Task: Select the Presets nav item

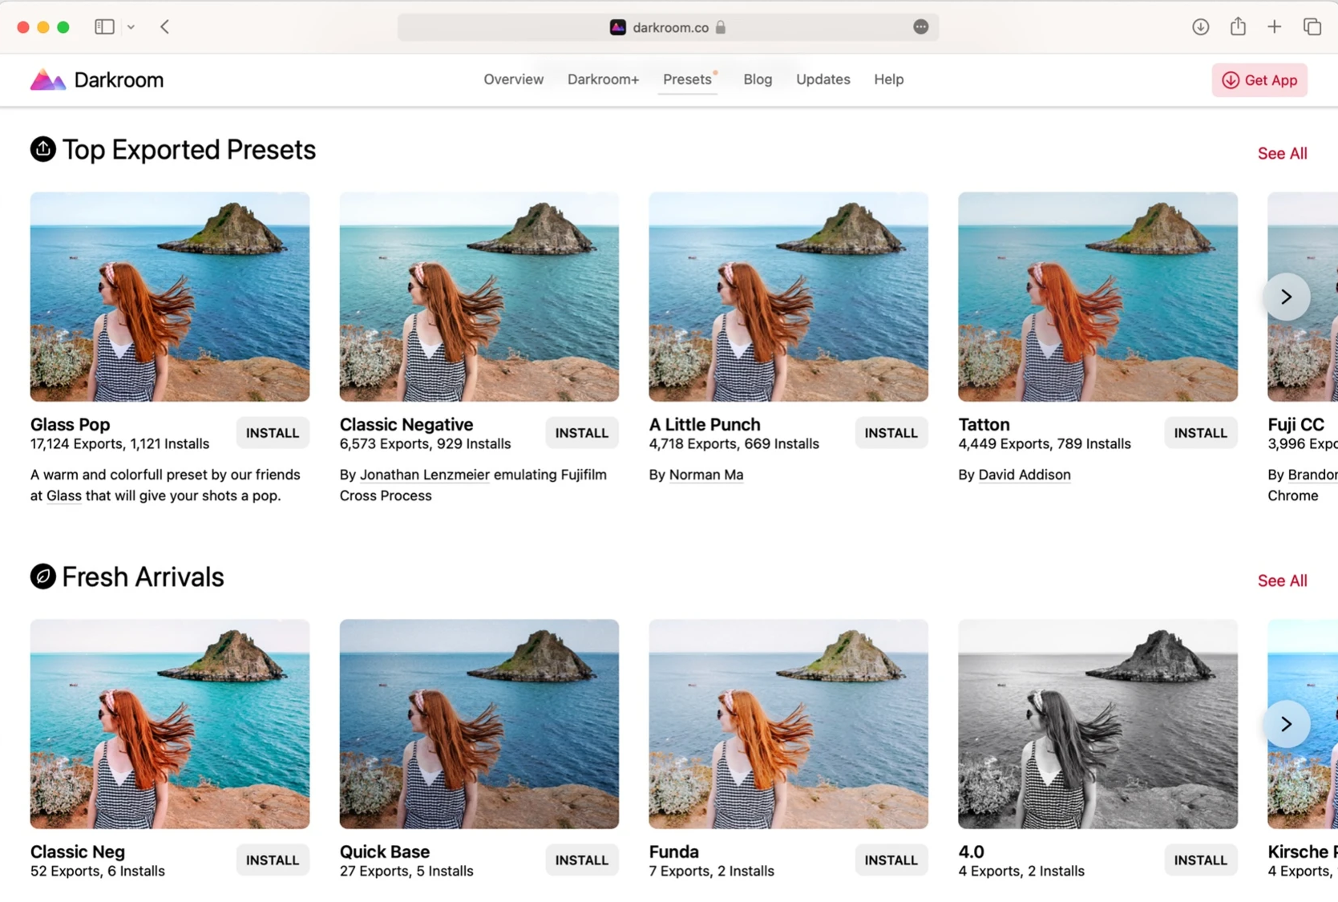Action: 687,79
